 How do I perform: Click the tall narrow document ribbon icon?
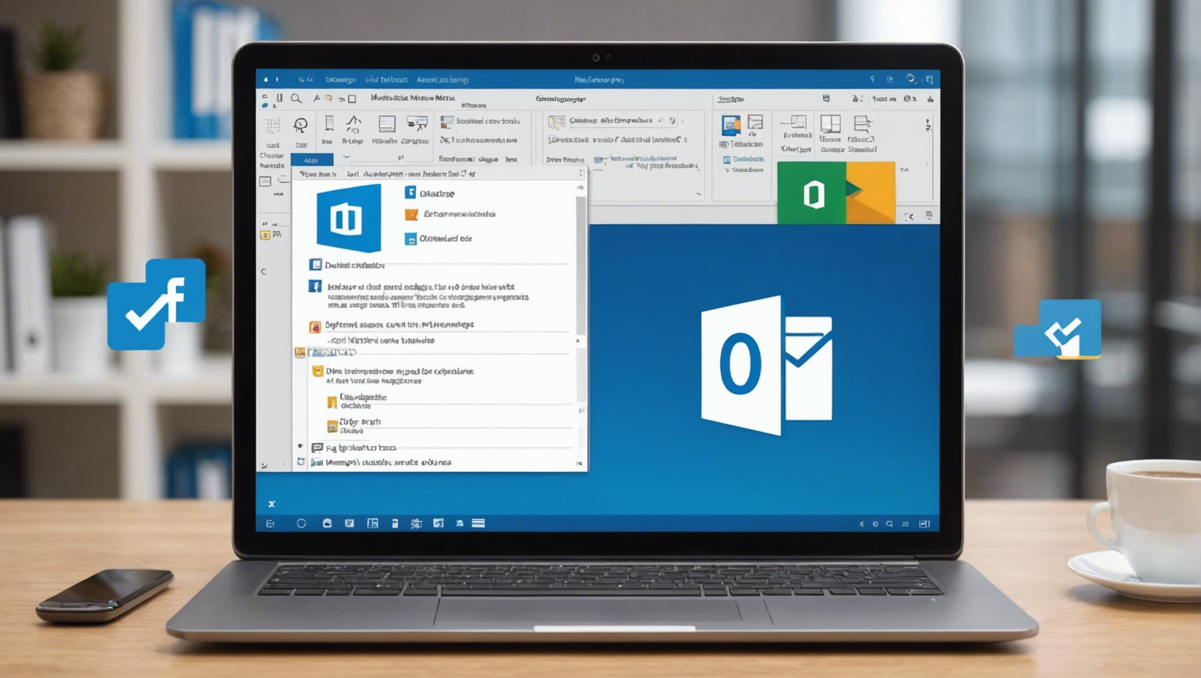coord(329,124)
